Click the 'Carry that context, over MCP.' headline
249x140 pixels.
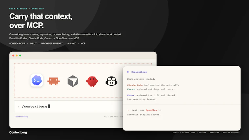(x=41, y=21)
